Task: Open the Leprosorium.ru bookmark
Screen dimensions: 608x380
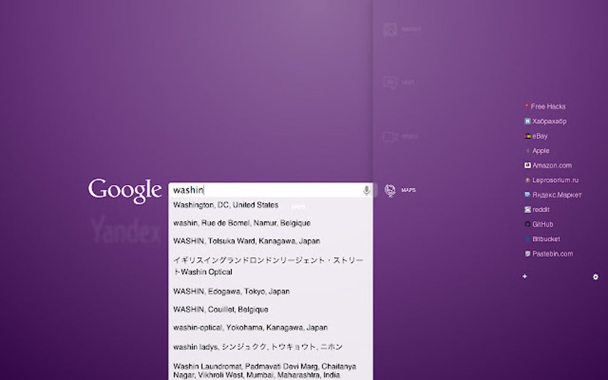Action: pyautogui.click(x=551, y=180)
